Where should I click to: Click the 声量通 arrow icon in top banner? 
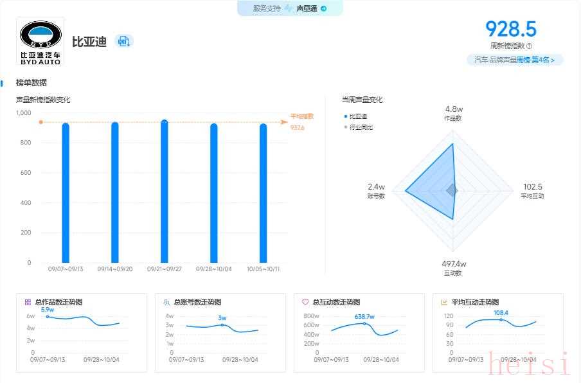[323, 8]
